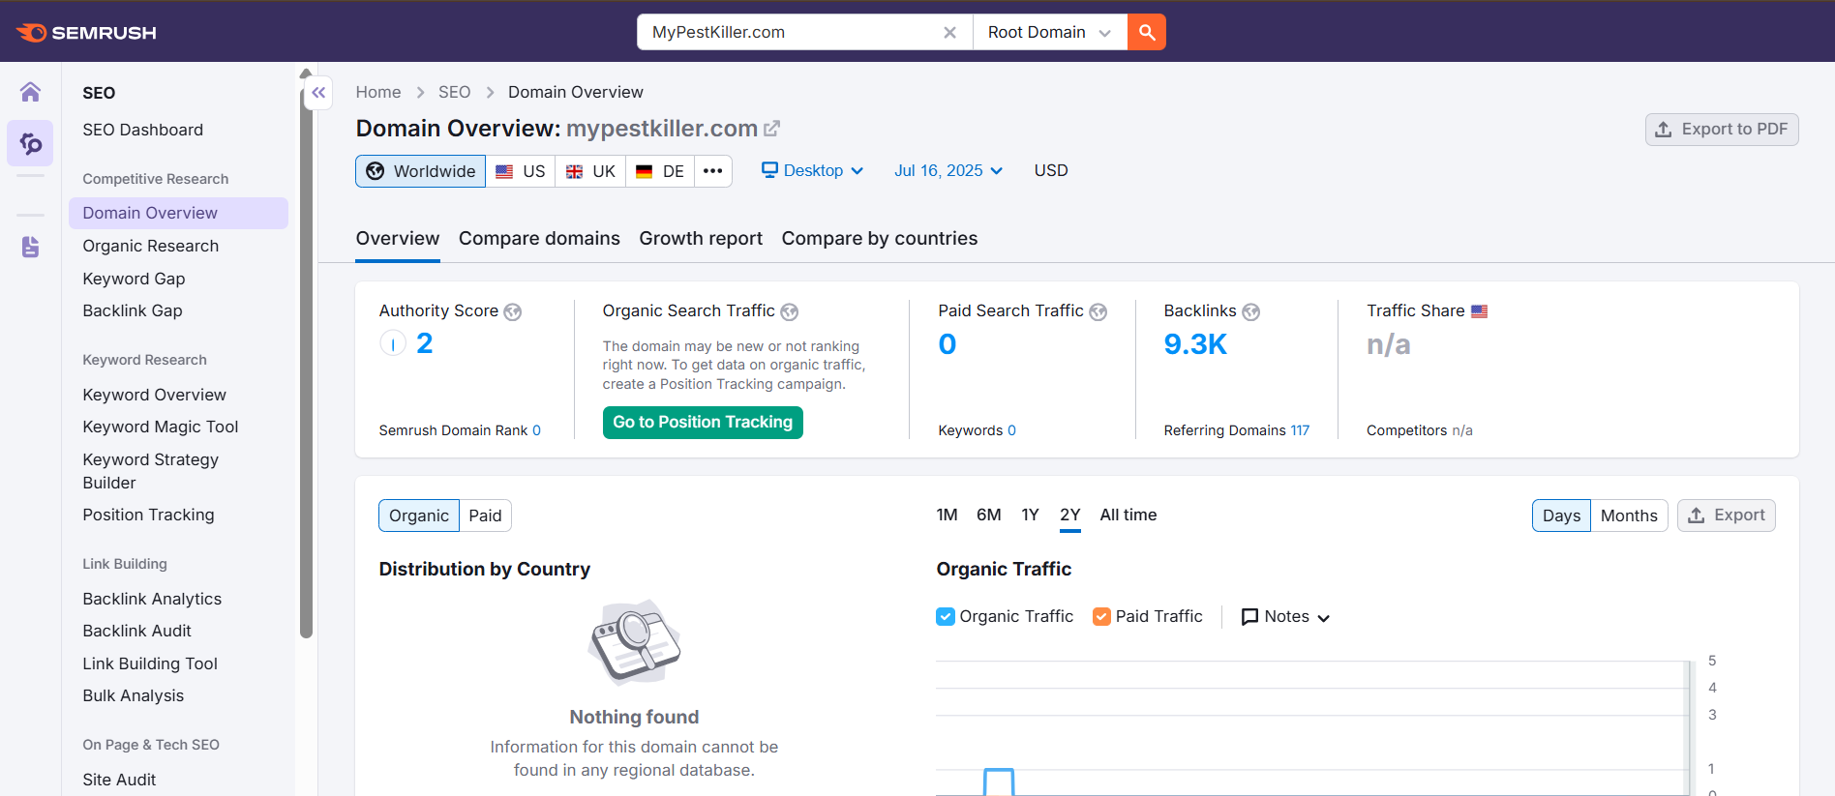Open Keyword Gap in sidebar
Image resolution: width=1835 pixels, height=796 pixels.
click(134, 279)
